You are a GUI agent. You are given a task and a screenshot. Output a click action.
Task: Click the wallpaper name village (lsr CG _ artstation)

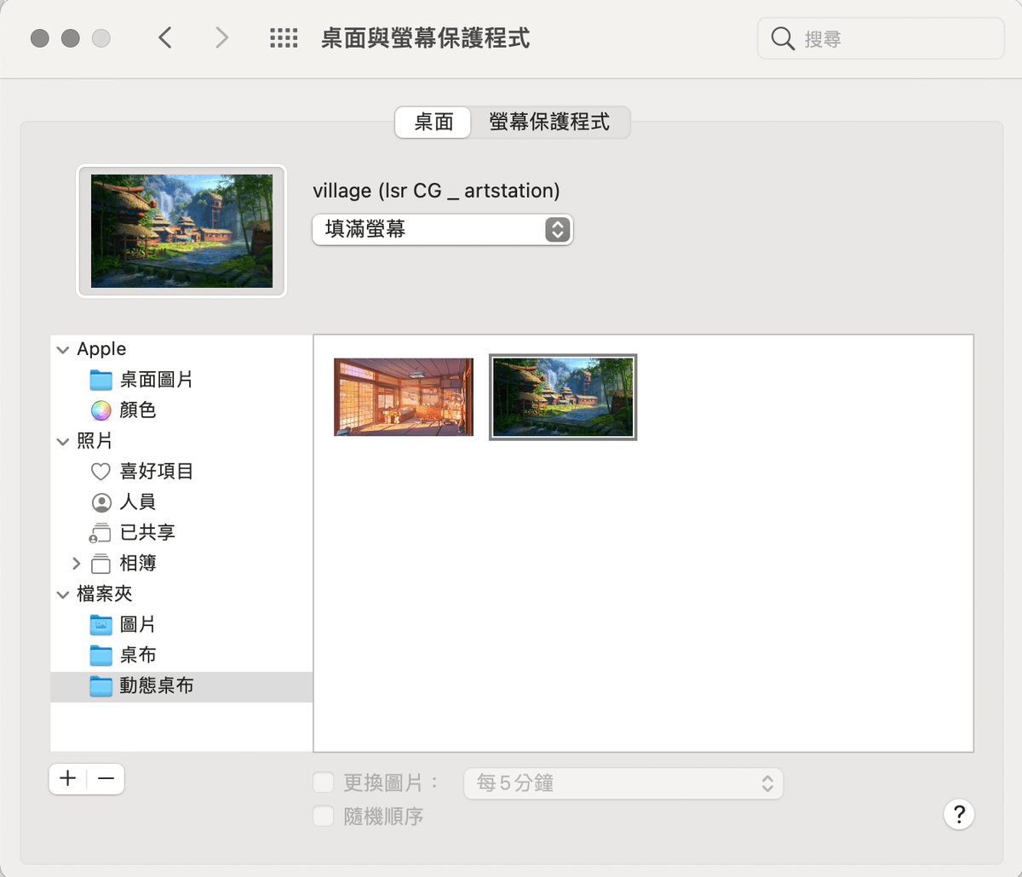436,191
